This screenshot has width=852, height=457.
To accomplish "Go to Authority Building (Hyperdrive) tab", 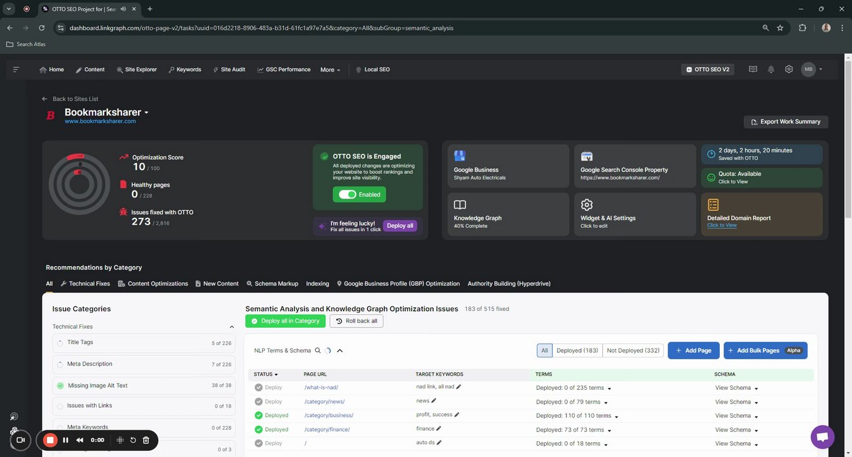I will coord(509,284).
